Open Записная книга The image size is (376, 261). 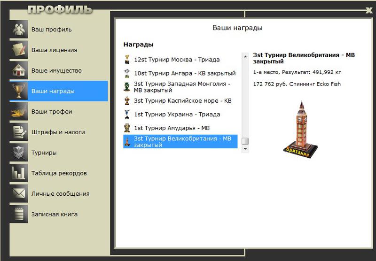[x=58, y=214]
